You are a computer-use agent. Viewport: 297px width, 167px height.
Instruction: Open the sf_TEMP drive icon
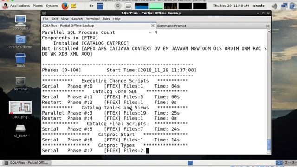coord(20,131)
